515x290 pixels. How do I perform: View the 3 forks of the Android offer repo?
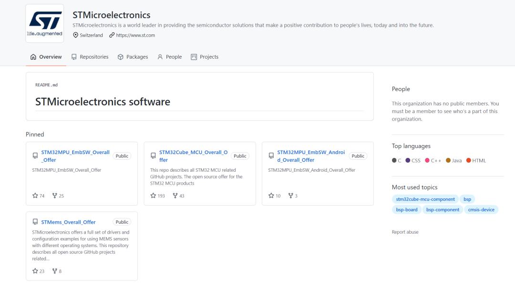click(293, 196)
